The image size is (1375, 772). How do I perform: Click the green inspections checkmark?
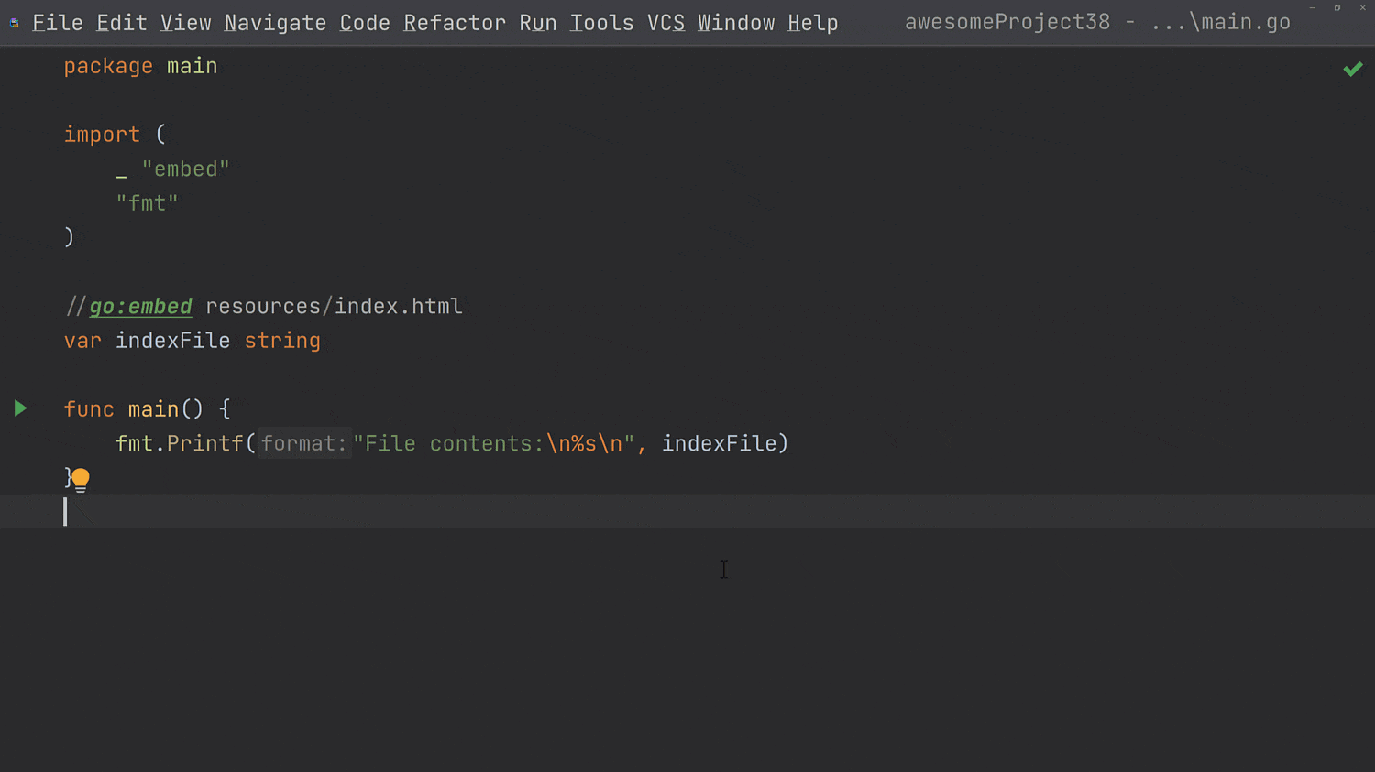click(x=1353, y=68)
